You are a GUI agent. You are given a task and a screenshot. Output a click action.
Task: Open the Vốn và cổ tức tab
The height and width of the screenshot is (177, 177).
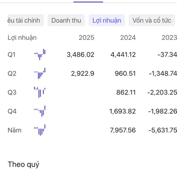tap(152, 20)
